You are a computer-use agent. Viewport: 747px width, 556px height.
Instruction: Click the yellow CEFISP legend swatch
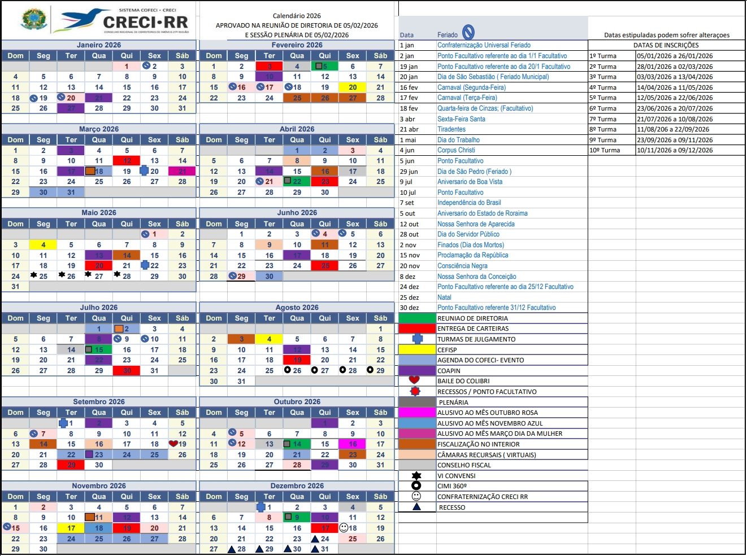(417, 349)
